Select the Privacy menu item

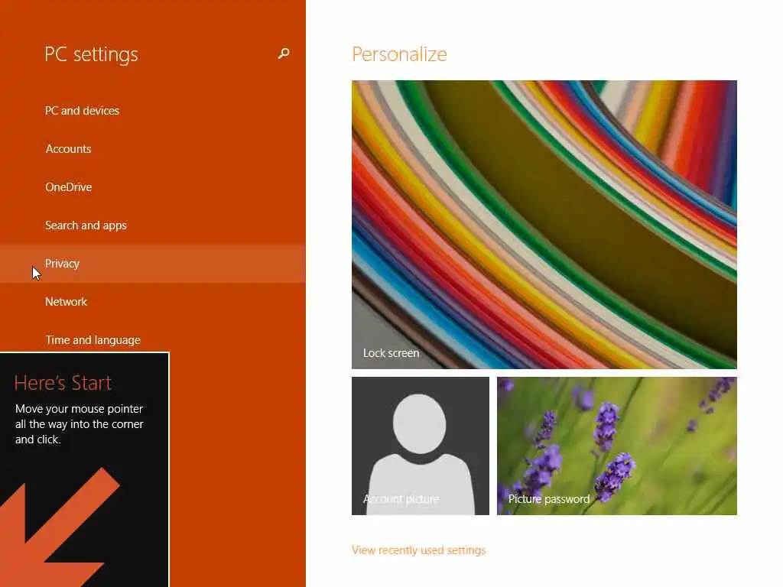(153, 264)
